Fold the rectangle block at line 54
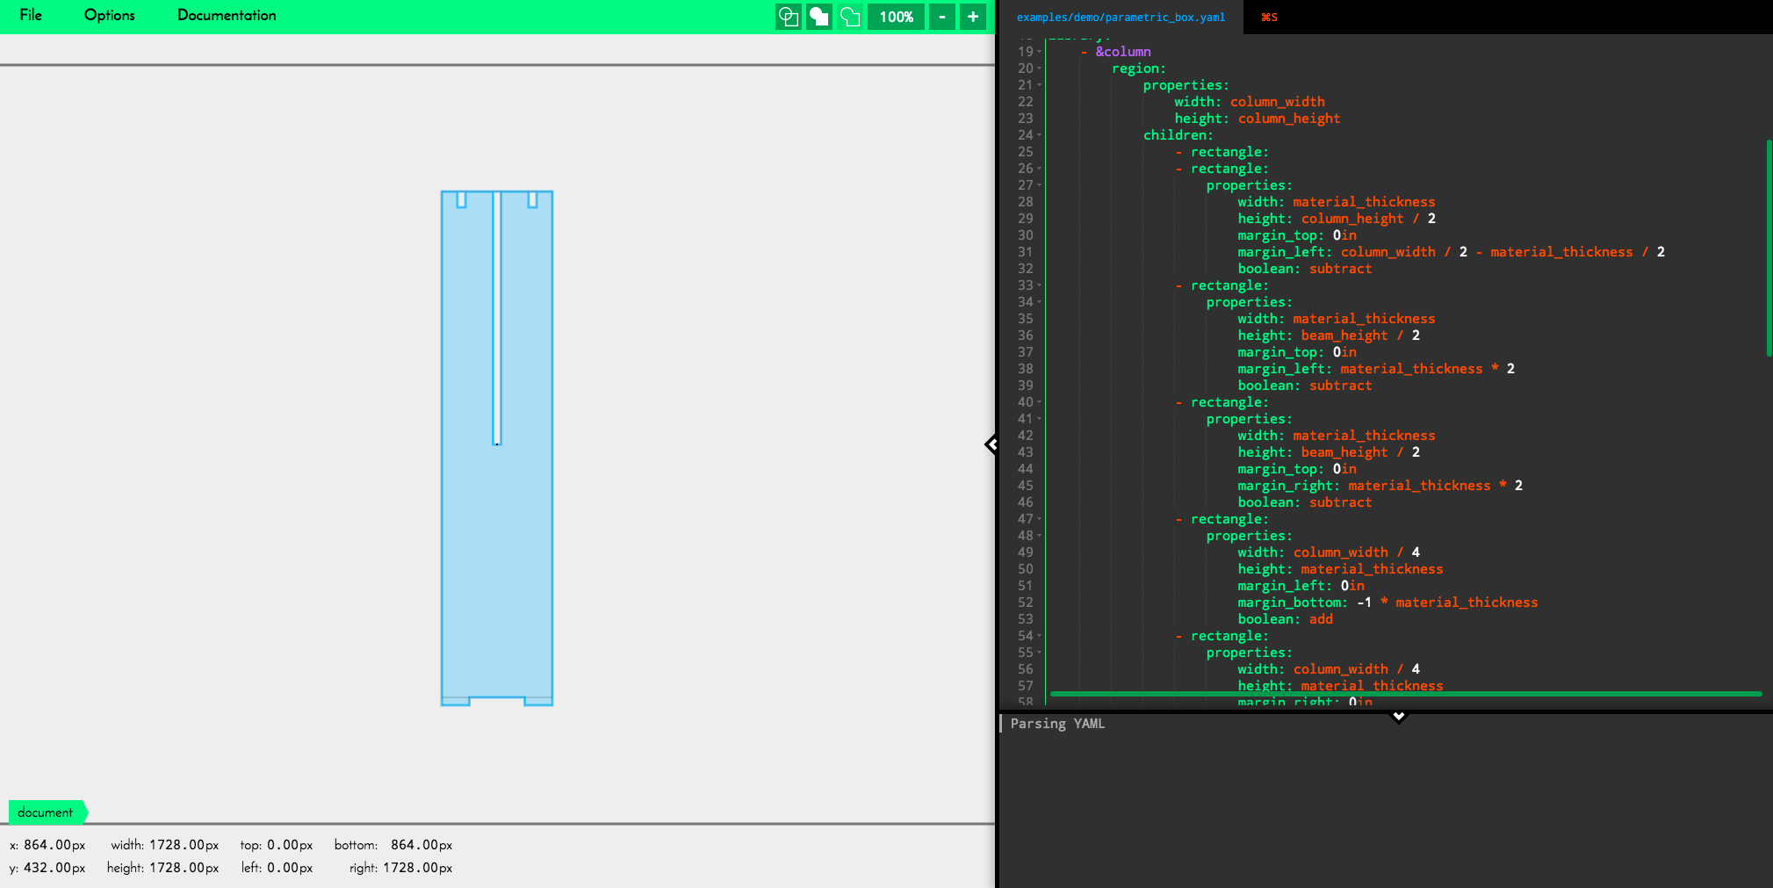 click(x=1040, y=636)
